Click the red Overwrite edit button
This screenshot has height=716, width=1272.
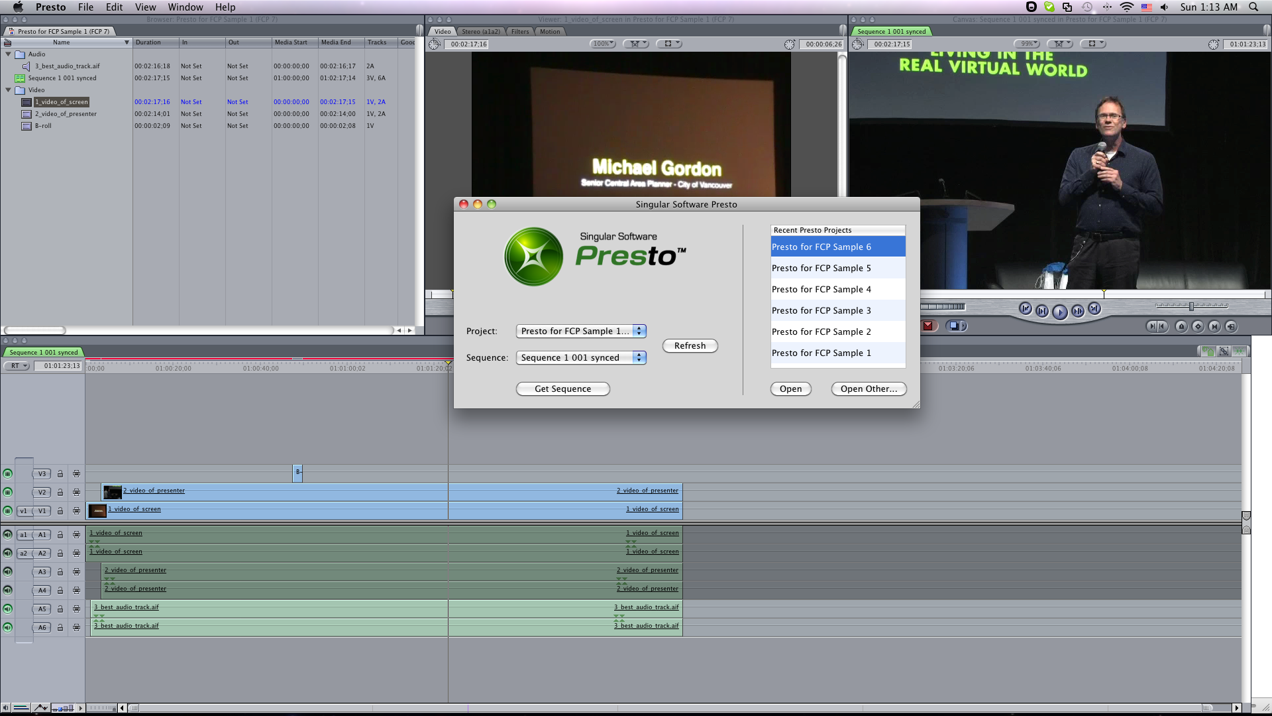click(928, 326)
